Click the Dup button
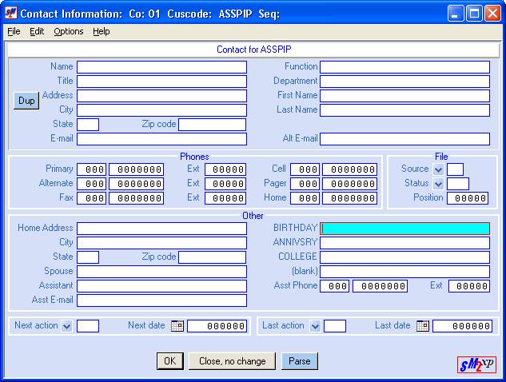The height and width of the screenshot is (382, 506). pos(26,101)
